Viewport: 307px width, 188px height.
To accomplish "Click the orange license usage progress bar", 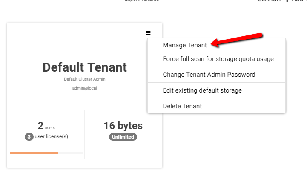I will (34, 153).
